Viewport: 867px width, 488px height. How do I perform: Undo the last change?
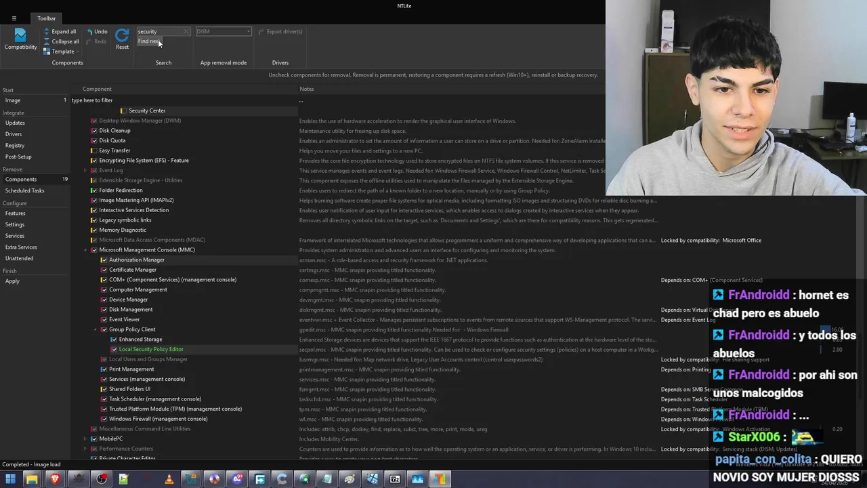pyautogui.click(x=96, y=31)
